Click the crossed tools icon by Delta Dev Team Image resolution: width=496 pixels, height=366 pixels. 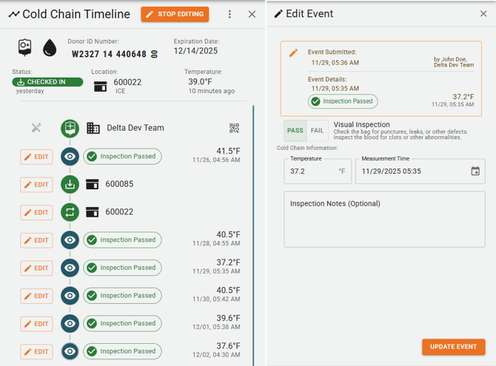(36, 128)
